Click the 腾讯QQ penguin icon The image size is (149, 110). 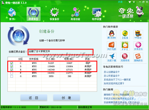coord(112,34)
